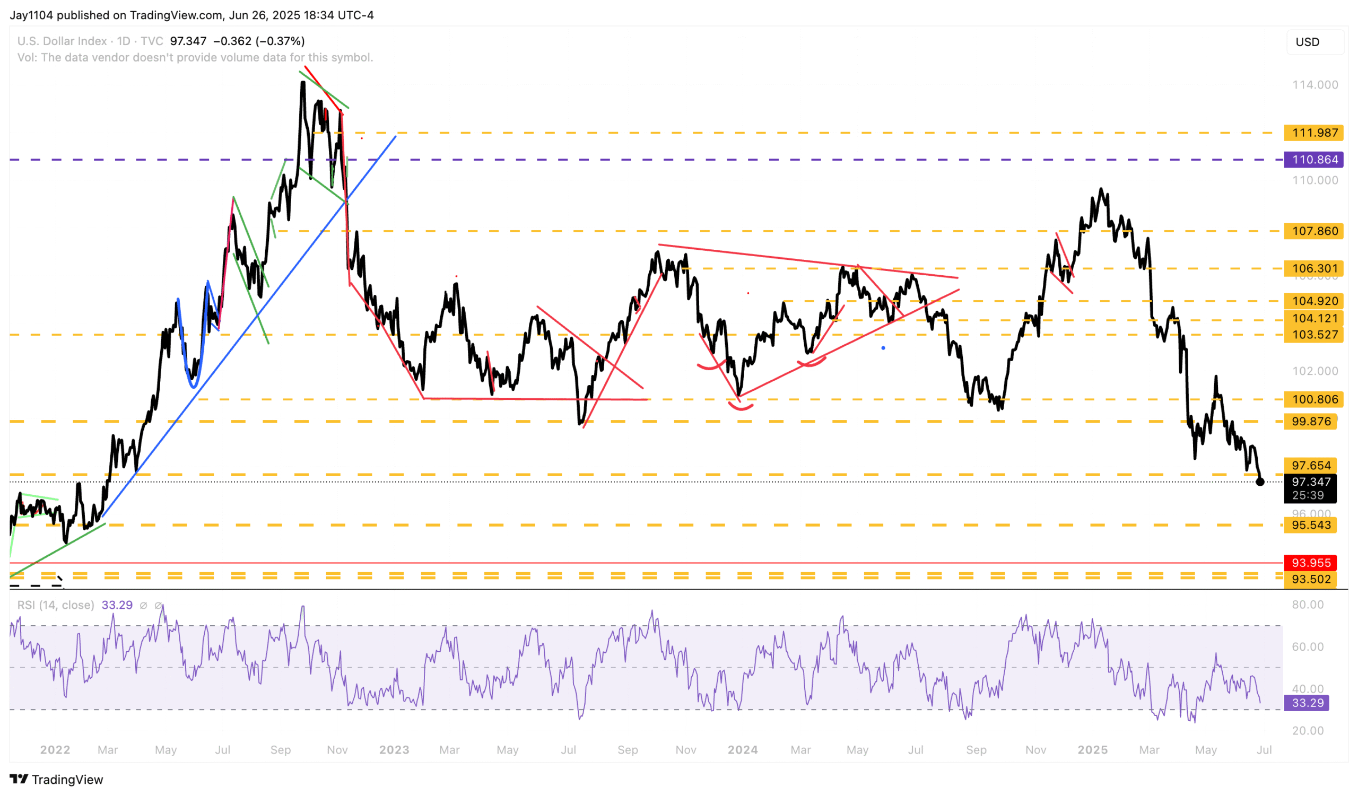Click the black dot marking the latest price
Viewport: 1358px width, 796px height.
tap(1260, 482)
